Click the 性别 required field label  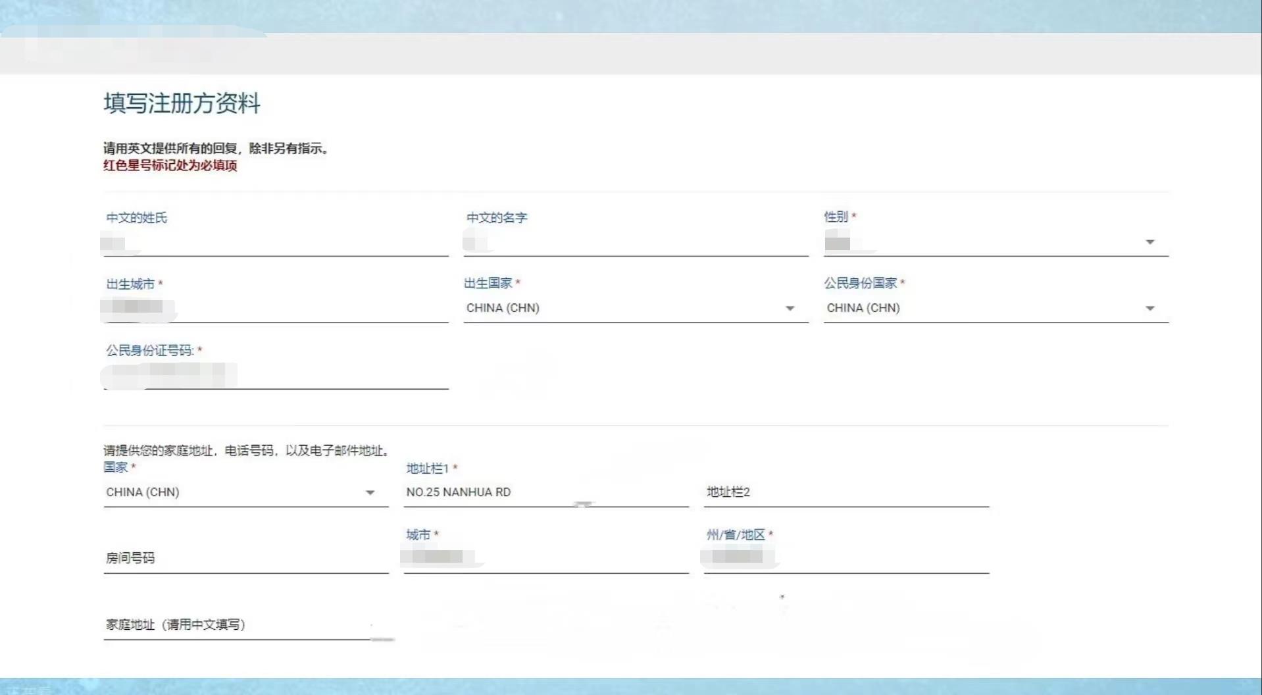[837, 216]
